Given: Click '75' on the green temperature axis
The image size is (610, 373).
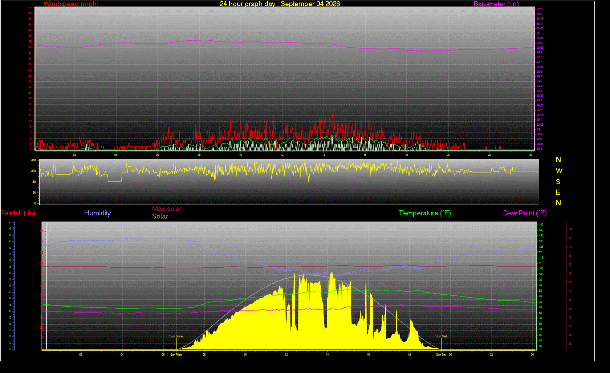Looking at the screenshot, I should click(x=540, y=302).
